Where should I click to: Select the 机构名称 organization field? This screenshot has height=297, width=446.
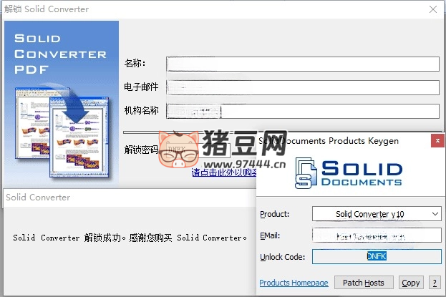tap(302, 111)
